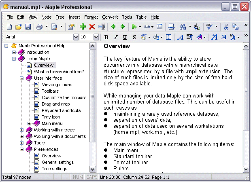Screen dimensions: 251x182
Task: Click the insert hyperlink chain icon
Action: click(x=147, y=27)
